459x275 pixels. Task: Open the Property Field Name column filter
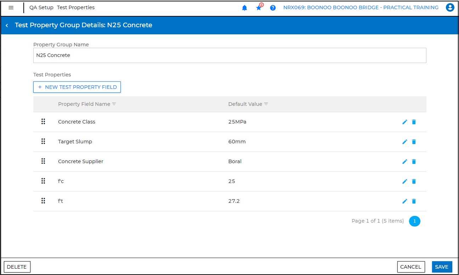[x=114, y=104]
